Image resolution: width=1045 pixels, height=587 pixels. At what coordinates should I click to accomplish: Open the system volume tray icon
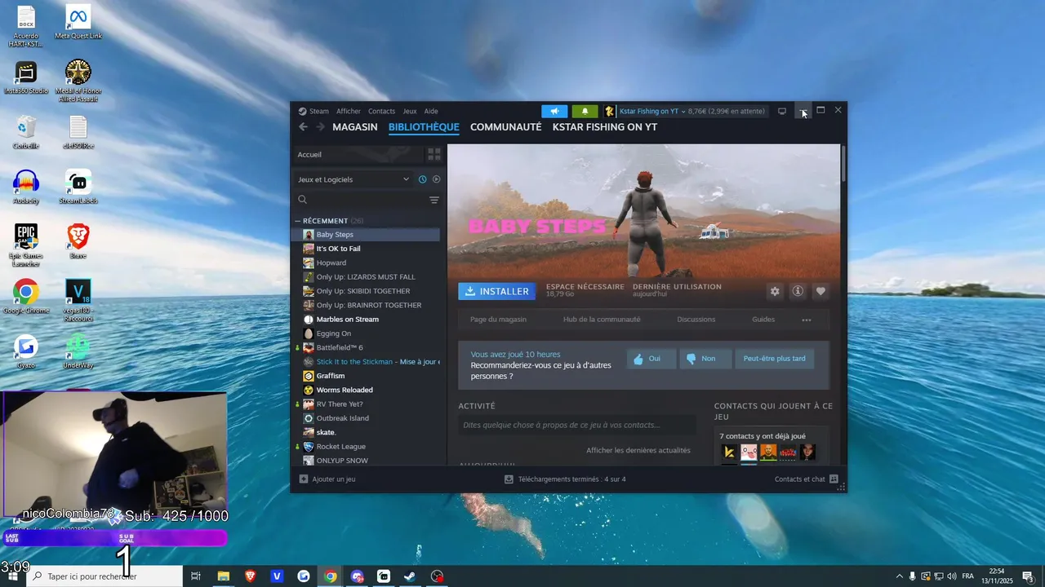[x=952, y=576]
